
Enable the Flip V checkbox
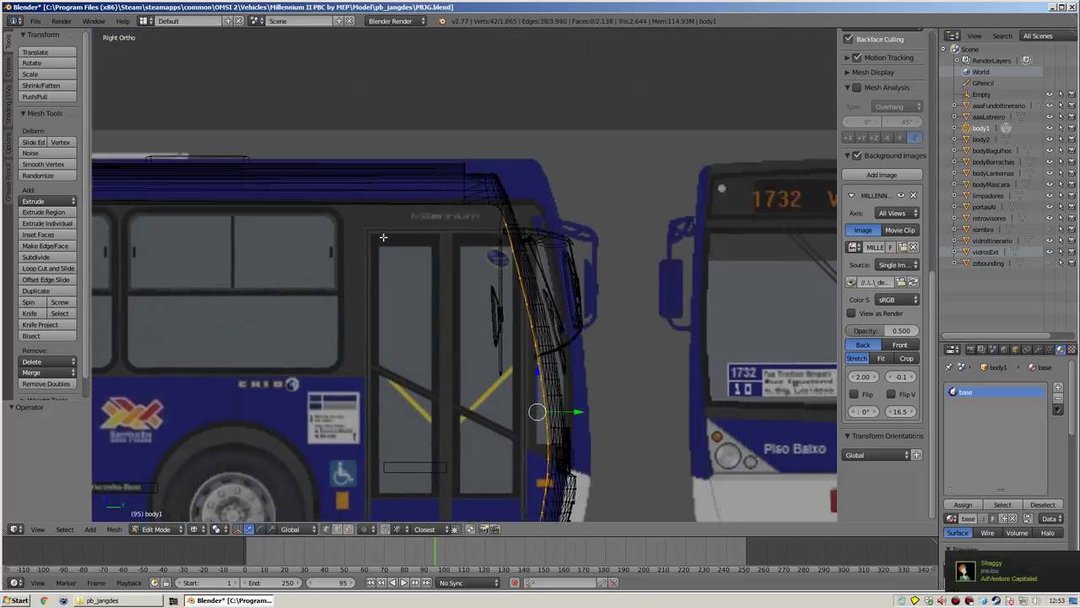click(891, 394)
